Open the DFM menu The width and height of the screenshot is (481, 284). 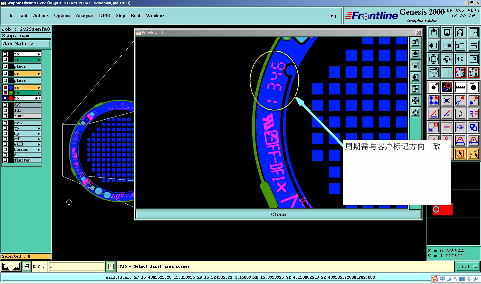105,15
